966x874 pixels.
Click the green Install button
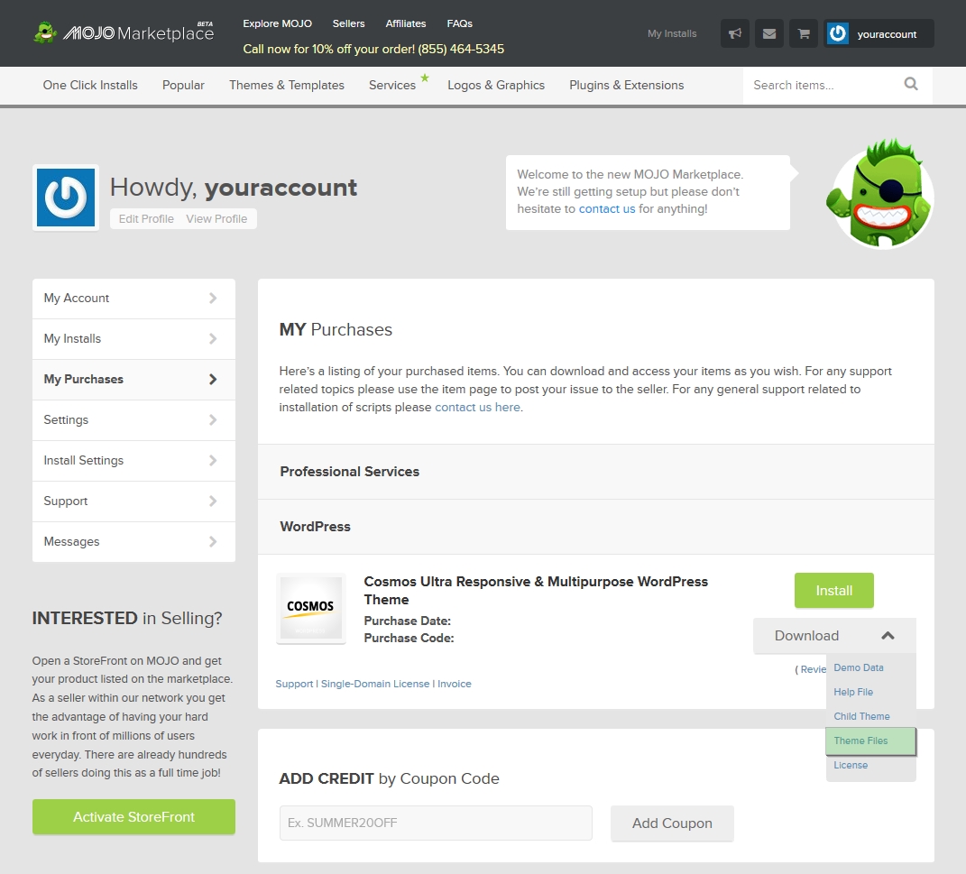[x=833, y=591]
